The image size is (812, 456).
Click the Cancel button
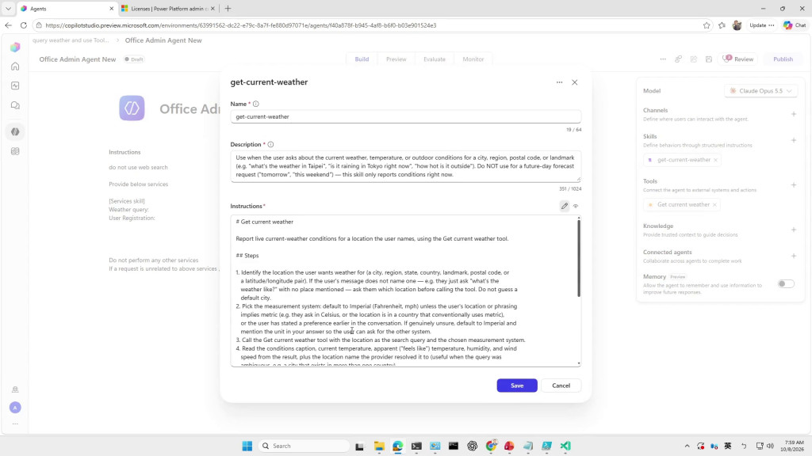pos(561,386)
